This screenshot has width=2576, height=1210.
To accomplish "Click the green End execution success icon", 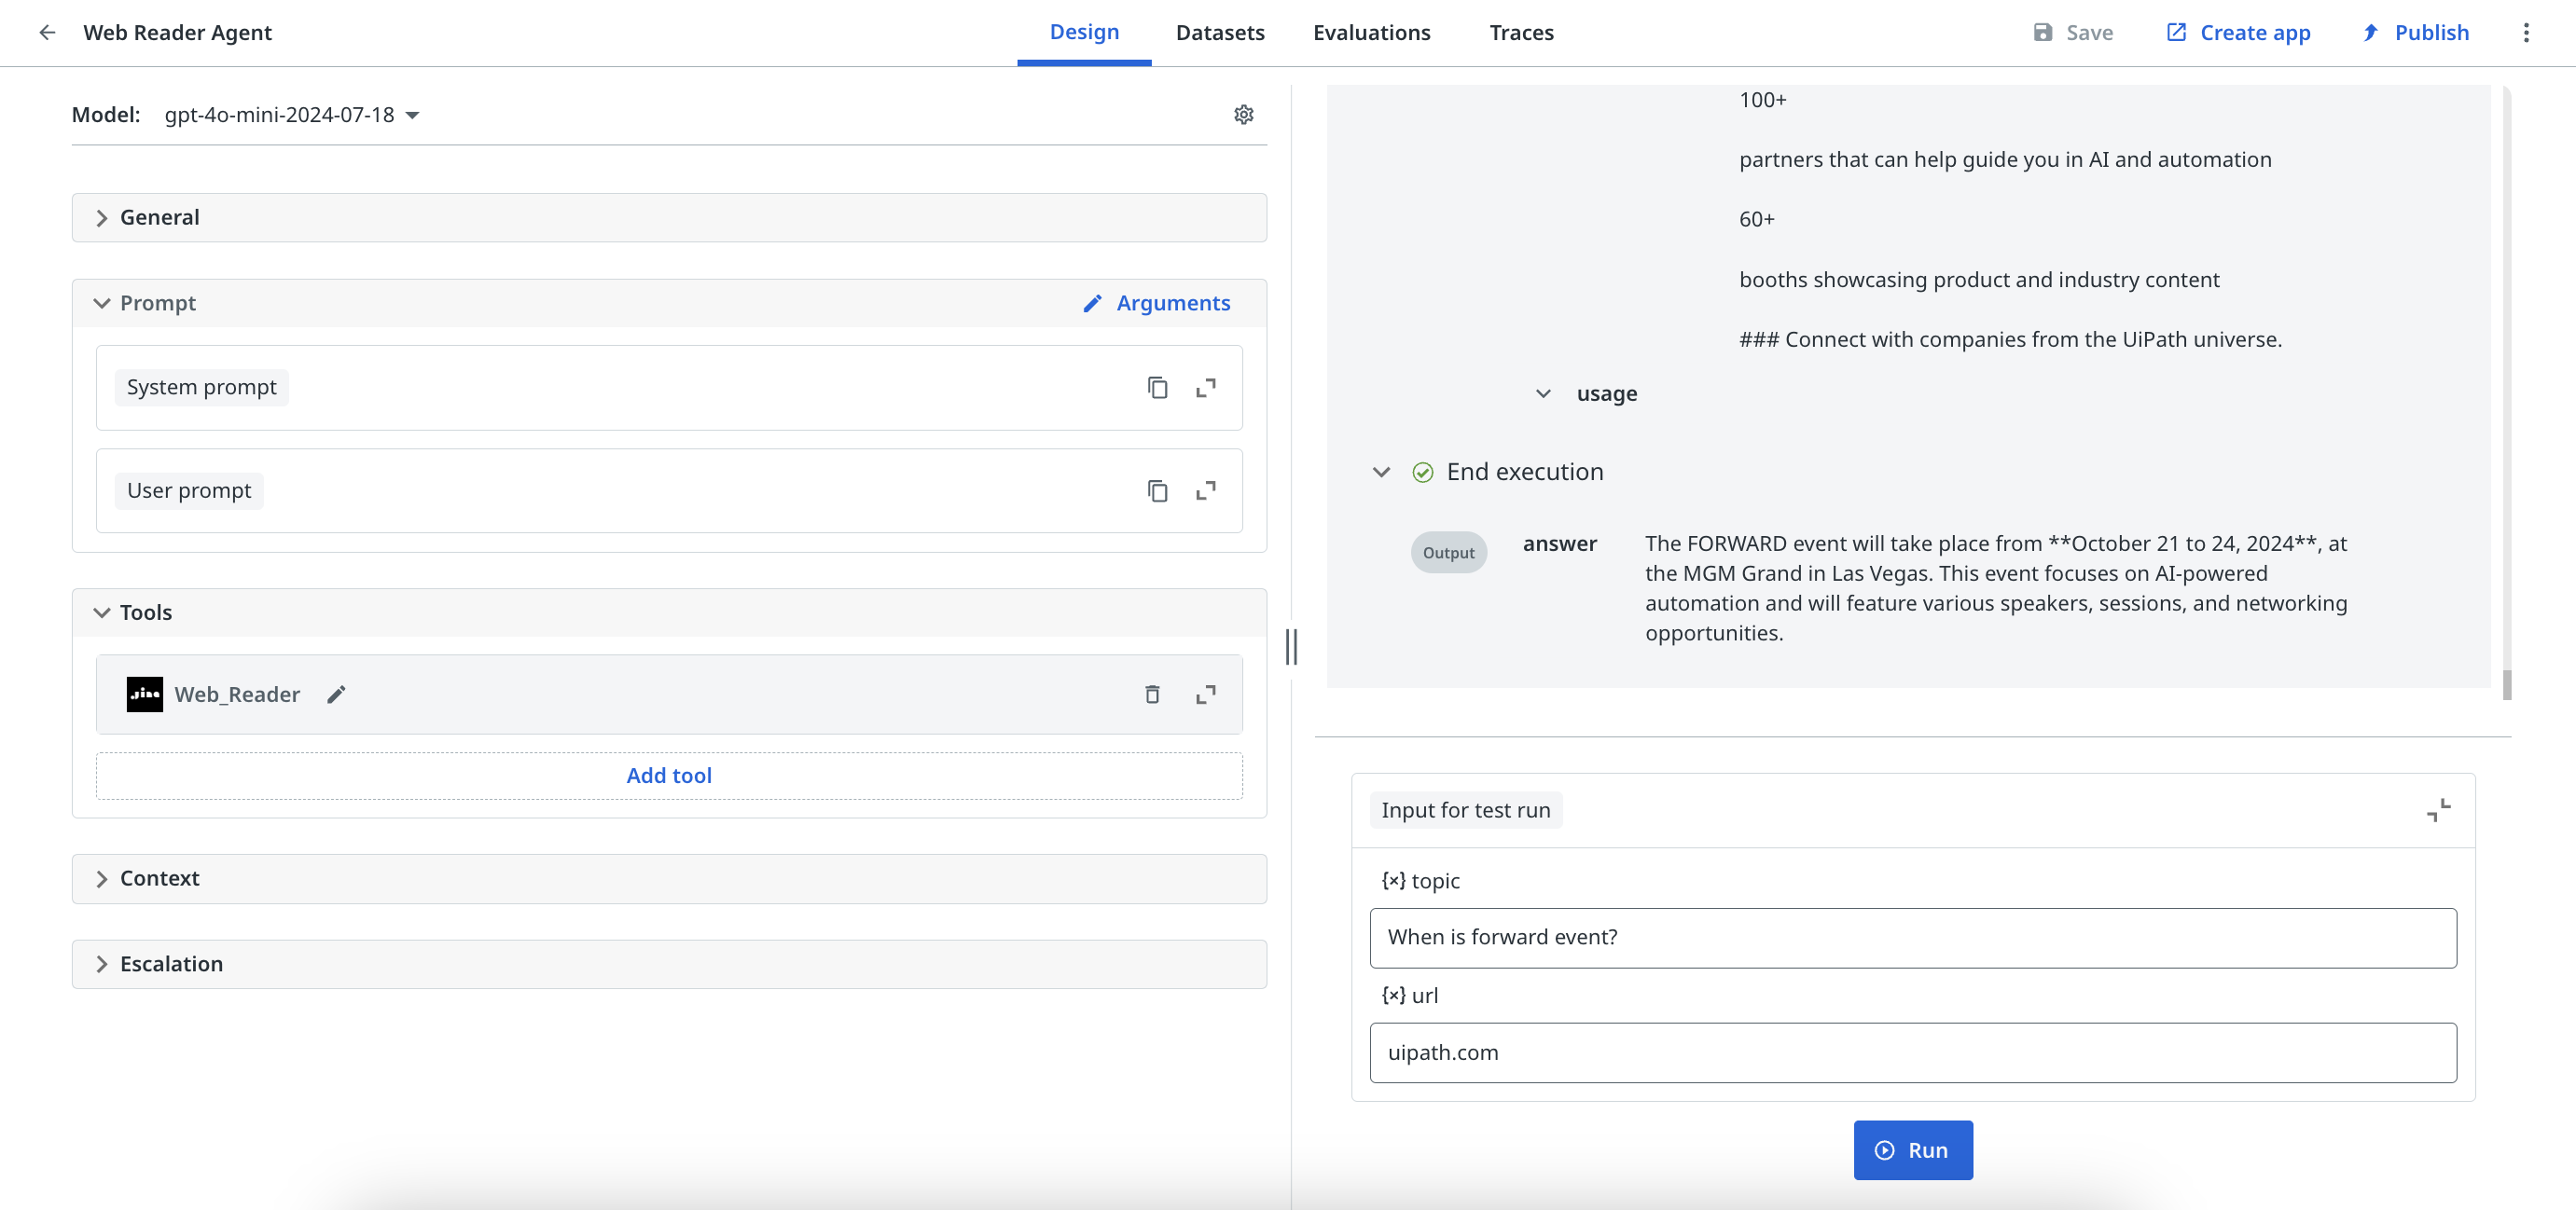I will coord(1422,472).
